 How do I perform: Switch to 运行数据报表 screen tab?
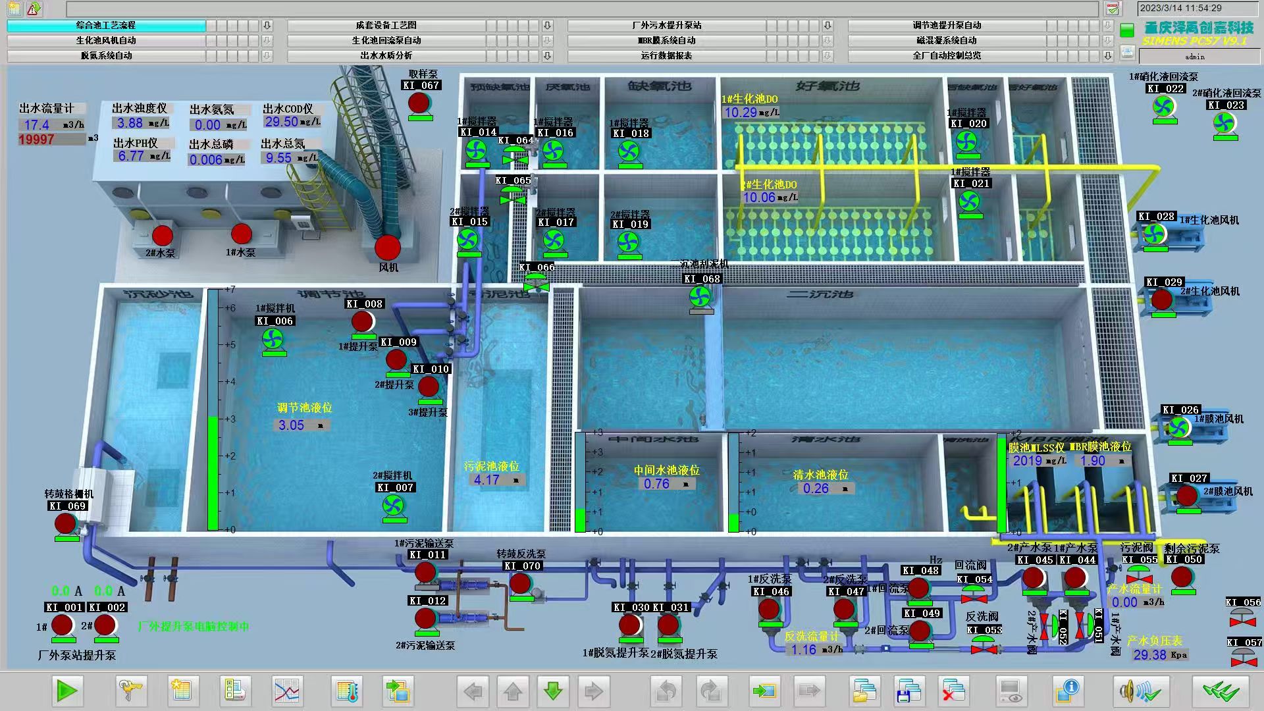pos(666,56)
